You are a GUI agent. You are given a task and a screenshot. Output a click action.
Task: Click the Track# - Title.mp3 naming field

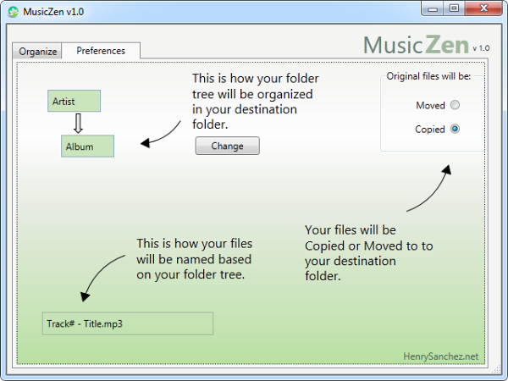128,323
